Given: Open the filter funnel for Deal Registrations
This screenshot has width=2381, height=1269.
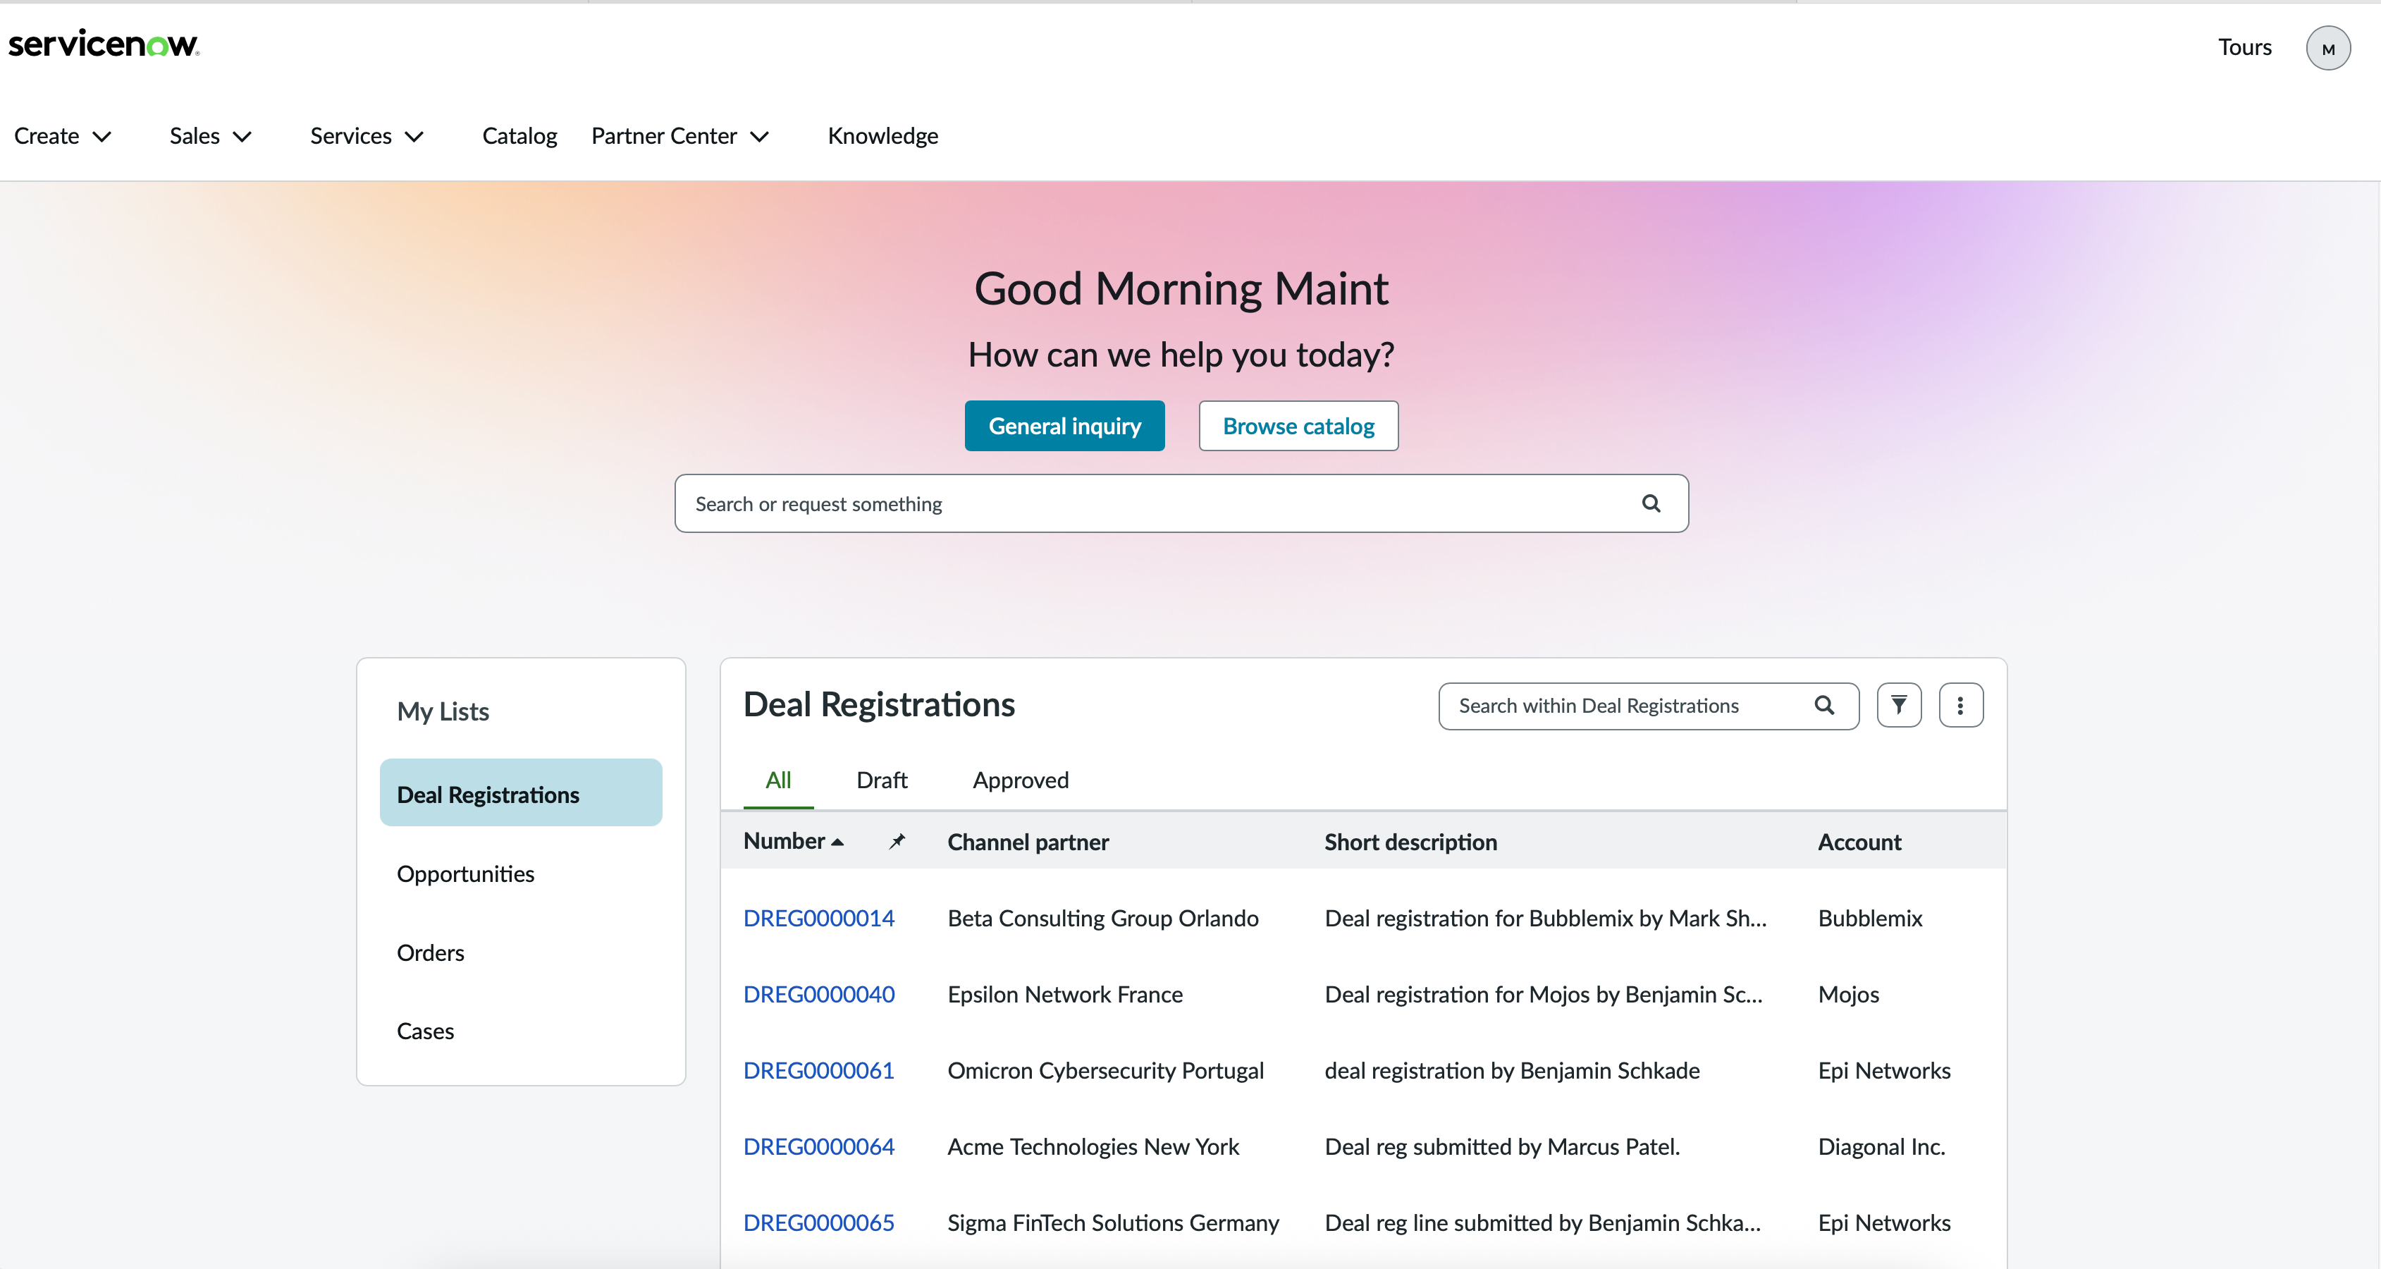Looking at the screenshot, I should pos(1898,706).
